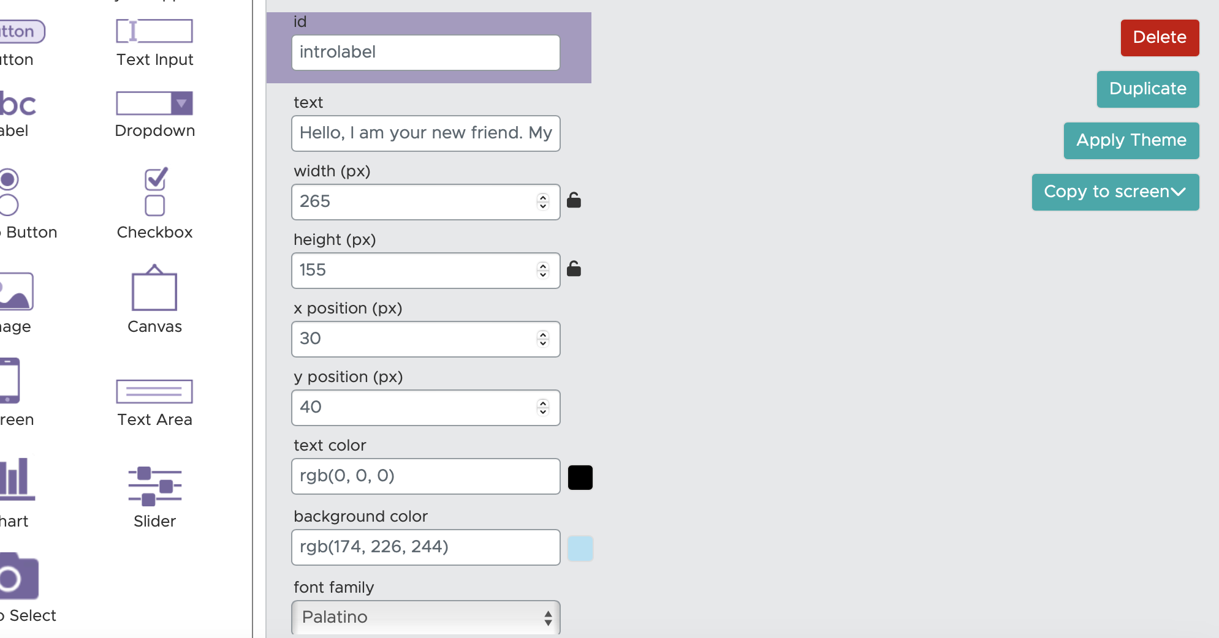Select the Text Input element icon
This screenshot has width=1219, height=638.
[154, 31]
